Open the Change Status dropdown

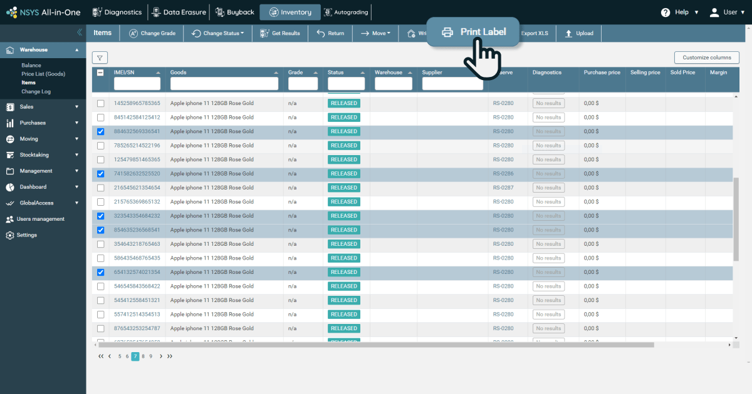pyautogui.click(x=218, y=33)
